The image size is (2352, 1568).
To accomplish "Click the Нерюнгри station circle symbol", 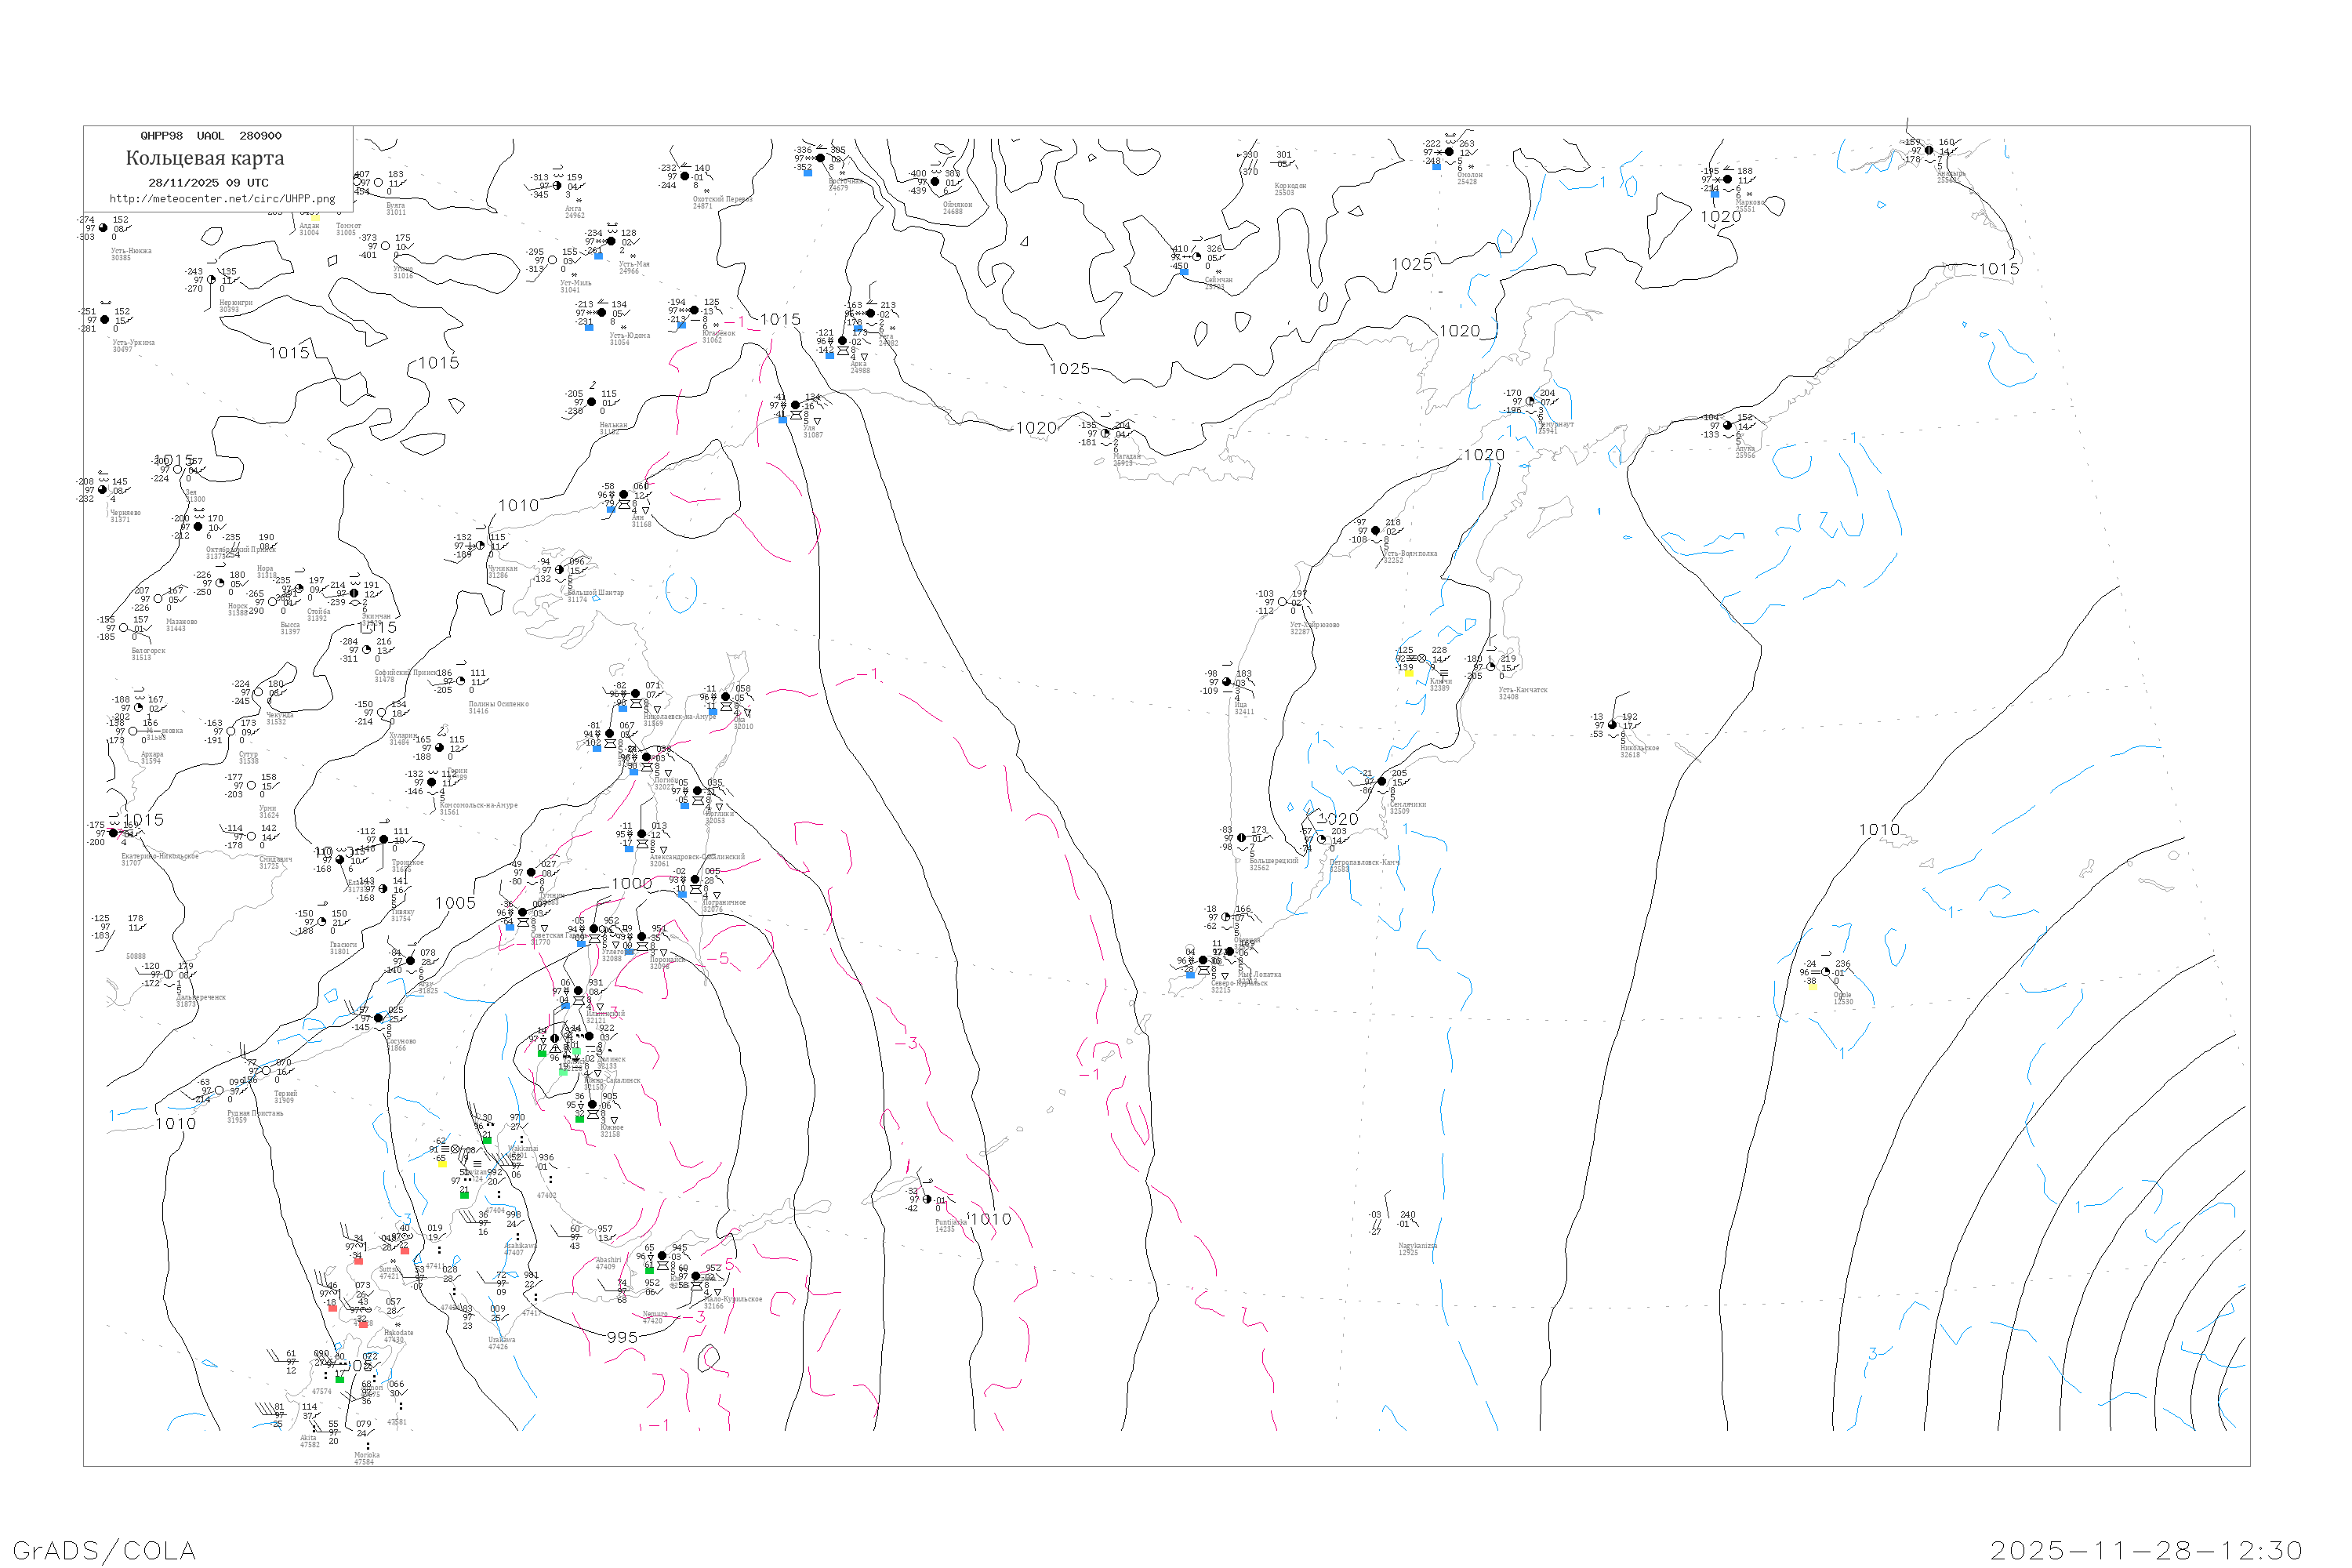I will coord(211,280).
